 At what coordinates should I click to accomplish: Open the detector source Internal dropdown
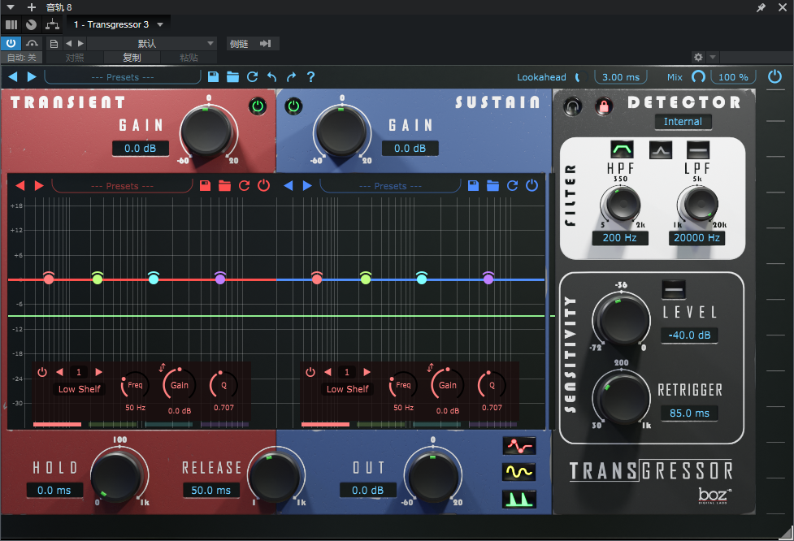point(683,122)
